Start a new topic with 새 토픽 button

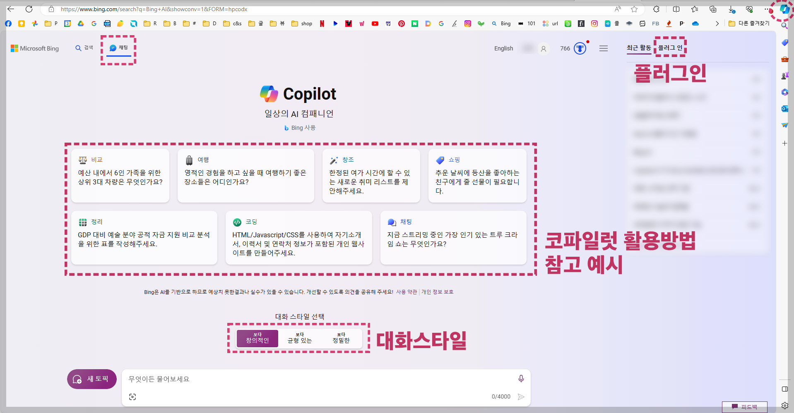pos(92,379)
